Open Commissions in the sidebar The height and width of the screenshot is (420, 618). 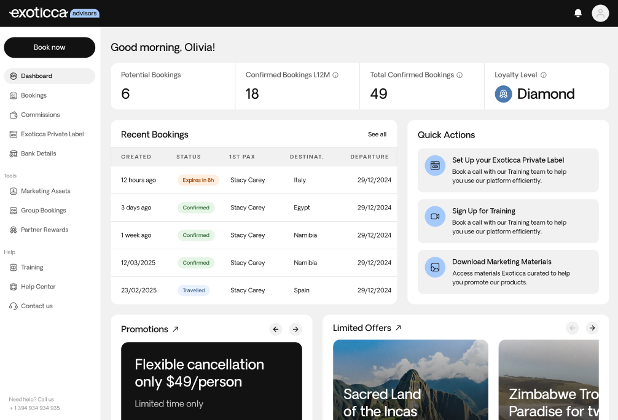[40, 115]
